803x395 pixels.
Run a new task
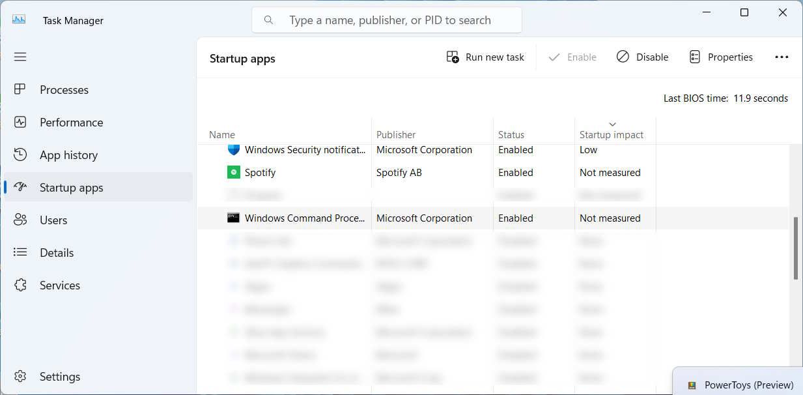(x=485, y=57)
